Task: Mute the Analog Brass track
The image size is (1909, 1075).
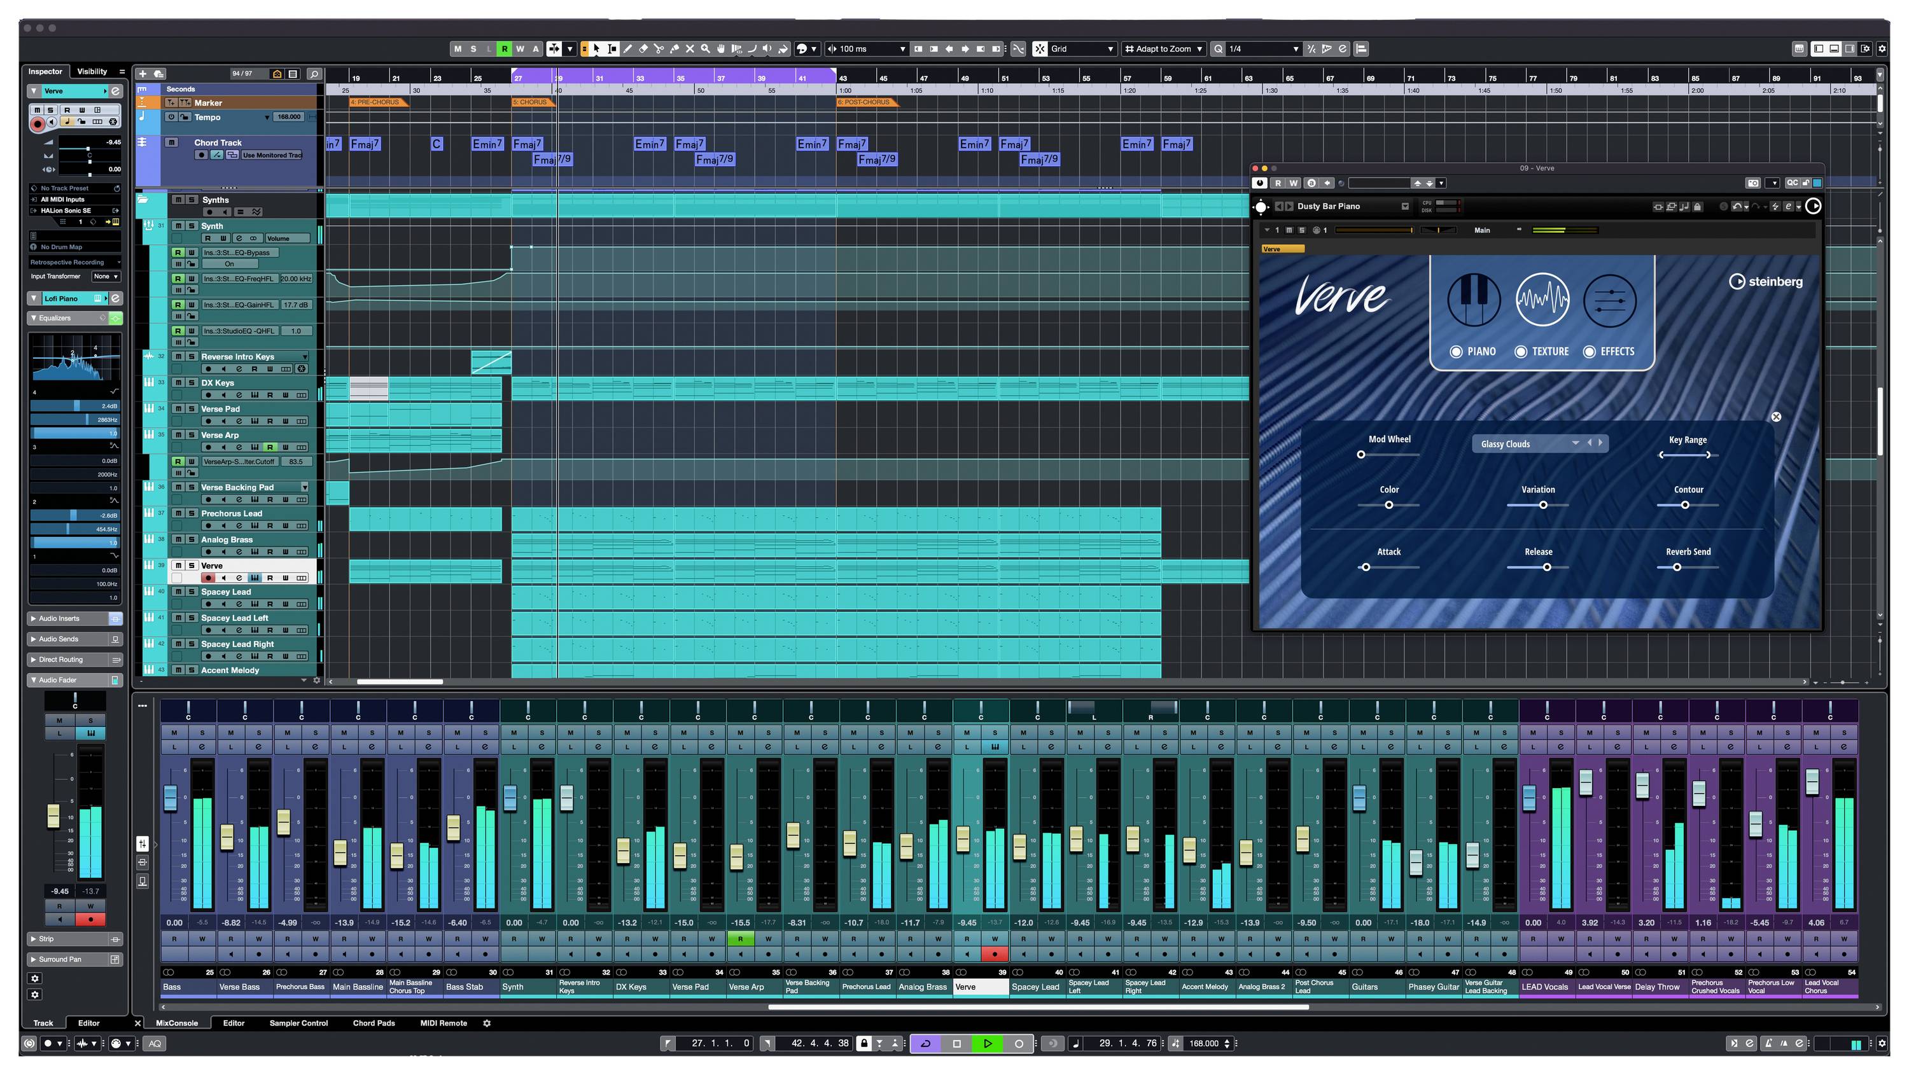Action: coord(178,539)
